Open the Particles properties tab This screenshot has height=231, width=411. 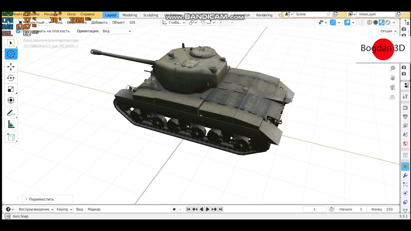point(405,184)
